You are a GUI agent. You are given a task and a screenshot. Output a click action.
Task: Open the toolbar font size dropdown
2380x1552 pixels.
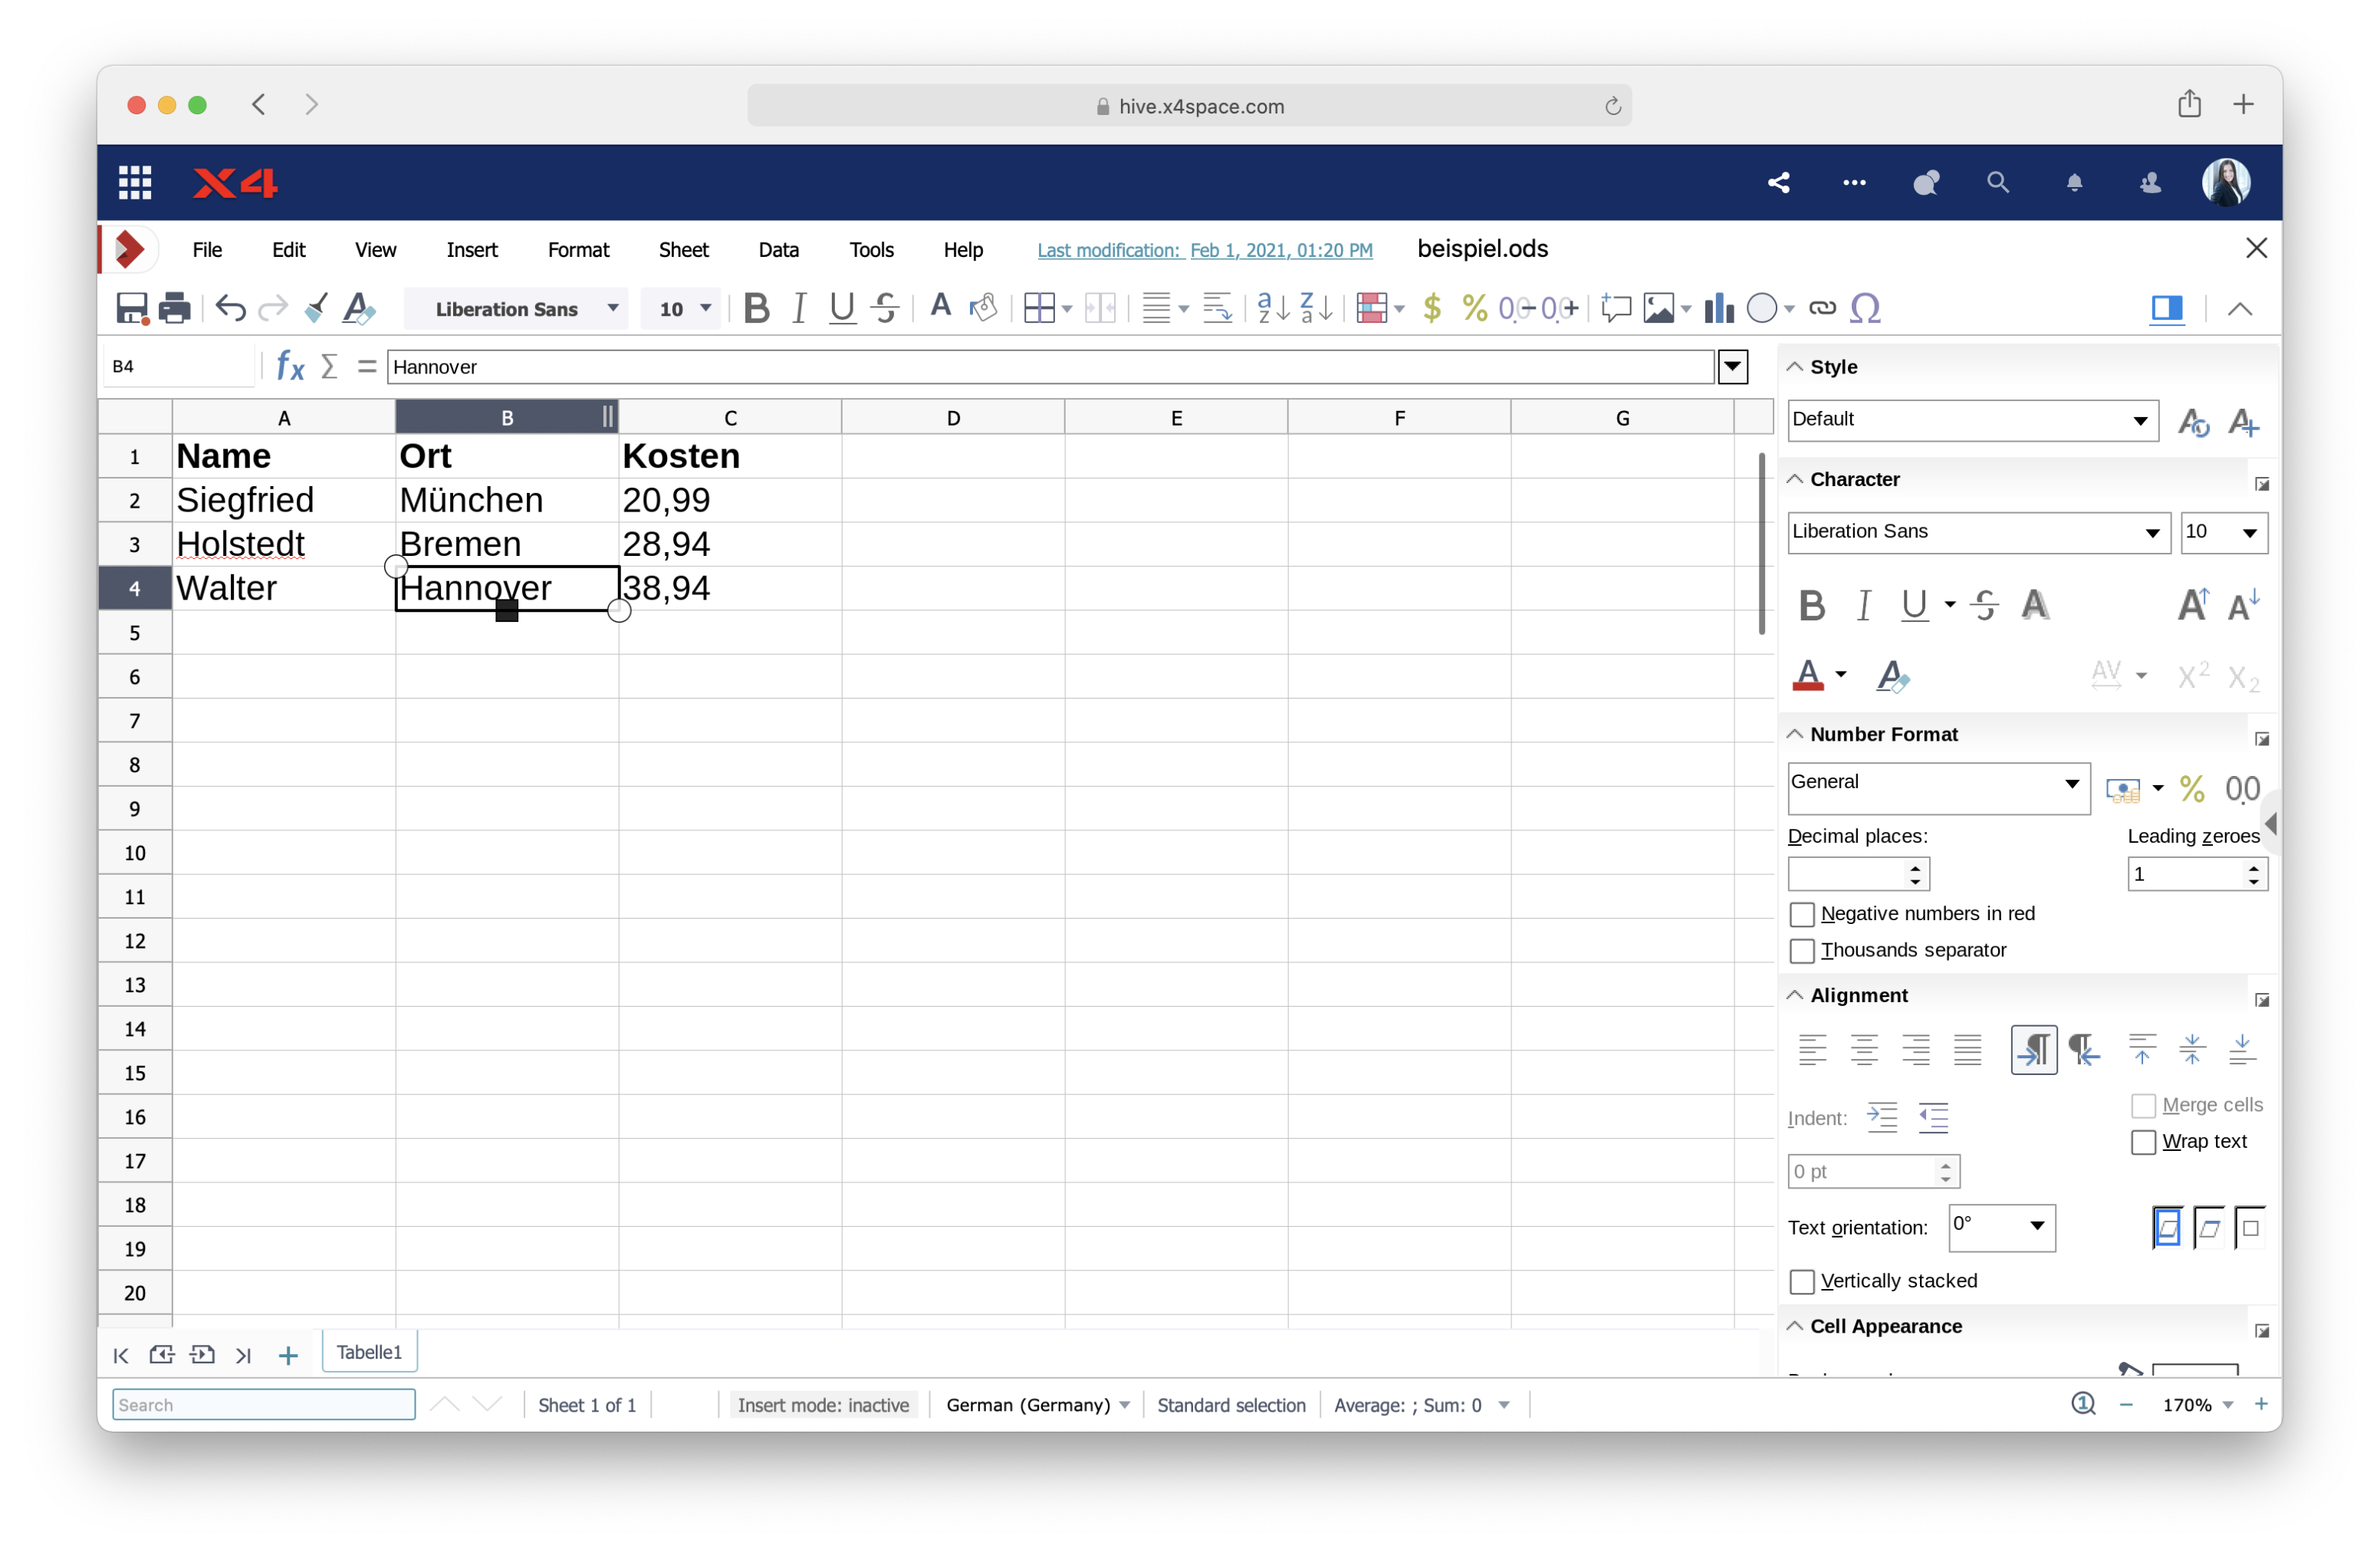(x=706, y=308)
